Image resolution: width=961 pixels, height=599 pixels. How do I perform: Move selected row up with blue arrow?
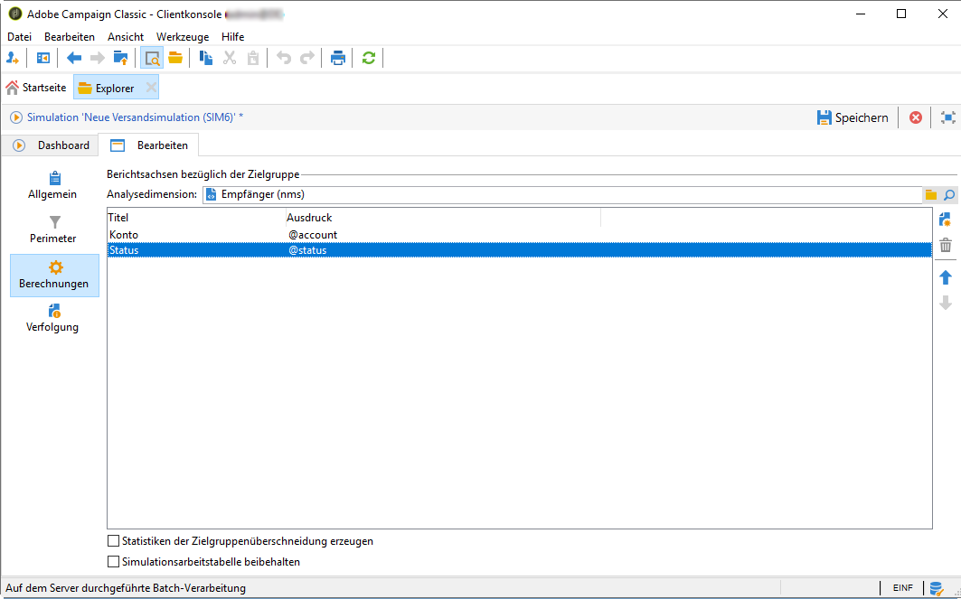point(946,277)
